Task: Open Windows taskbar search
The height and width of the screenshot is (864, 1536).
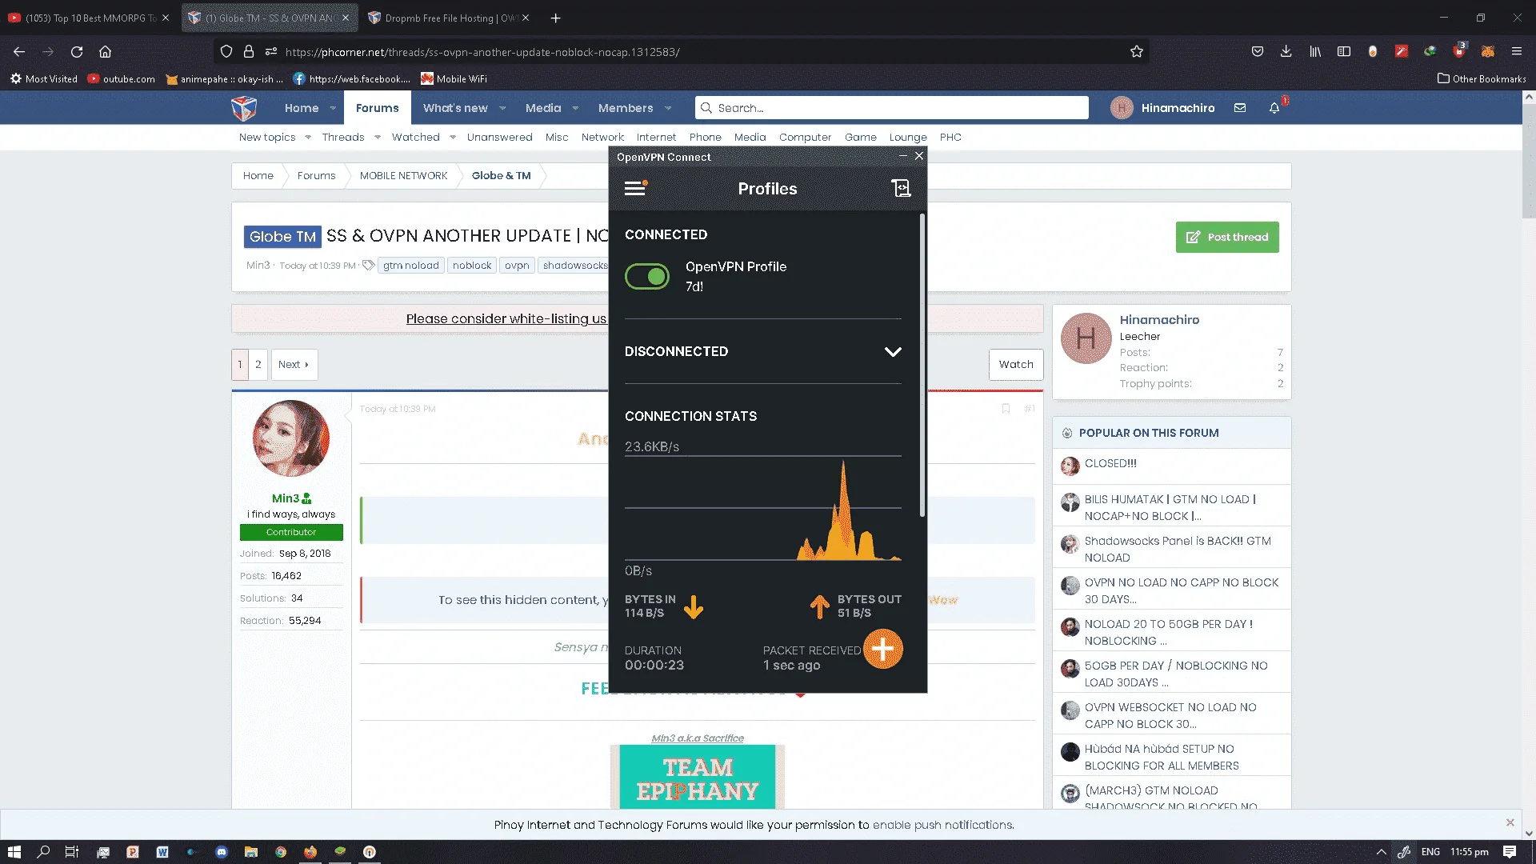Action: pyautogui.click(x=43, y=851)
